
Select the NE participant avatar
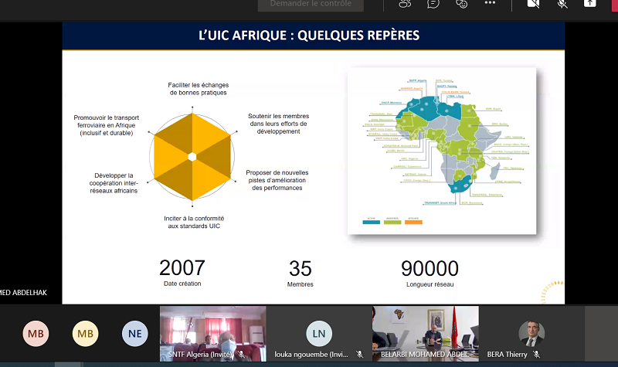[134, 334]
